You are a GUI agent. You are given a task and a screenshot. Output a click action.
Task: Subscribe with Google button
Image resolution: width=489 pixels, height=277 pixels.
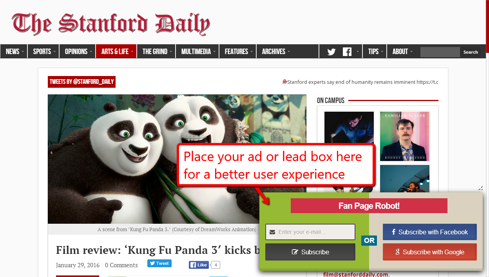point(430,252)
